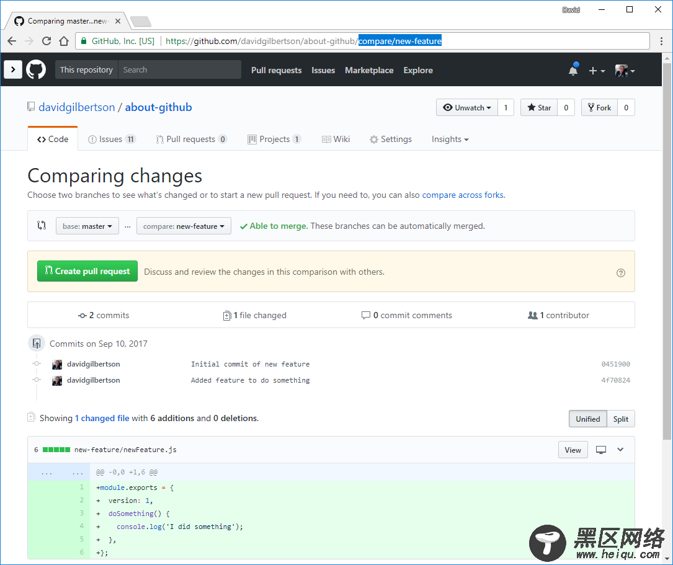Open the compare: new-feature dropdown
Screen dimensions: 673x565
[x=184, y=226]
